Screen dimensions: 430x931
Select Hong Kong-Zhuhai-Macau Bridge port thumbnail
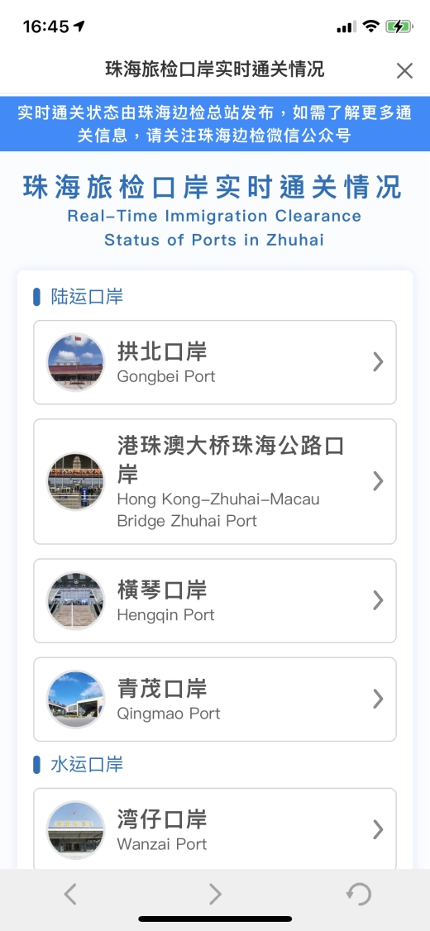pos(75,481)
